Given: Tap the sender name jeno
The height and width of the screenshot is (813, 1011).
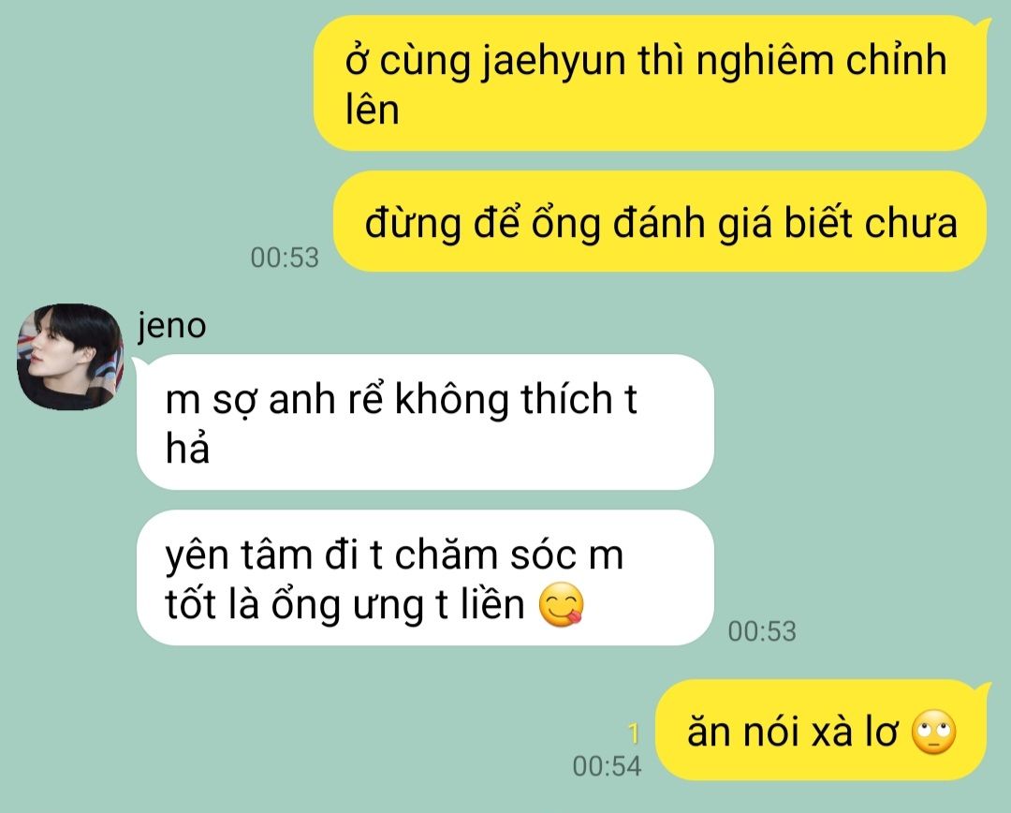Looking at the screenshot, I should point(171,326).
